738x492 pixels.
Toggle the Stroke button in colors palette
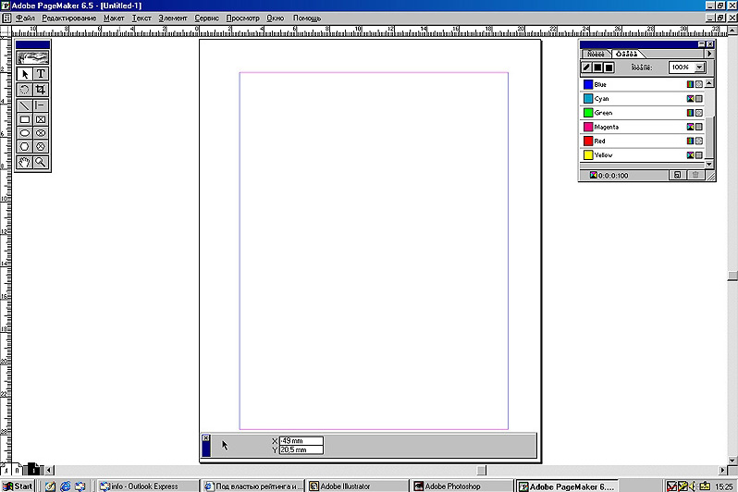(x=586, y=68)
